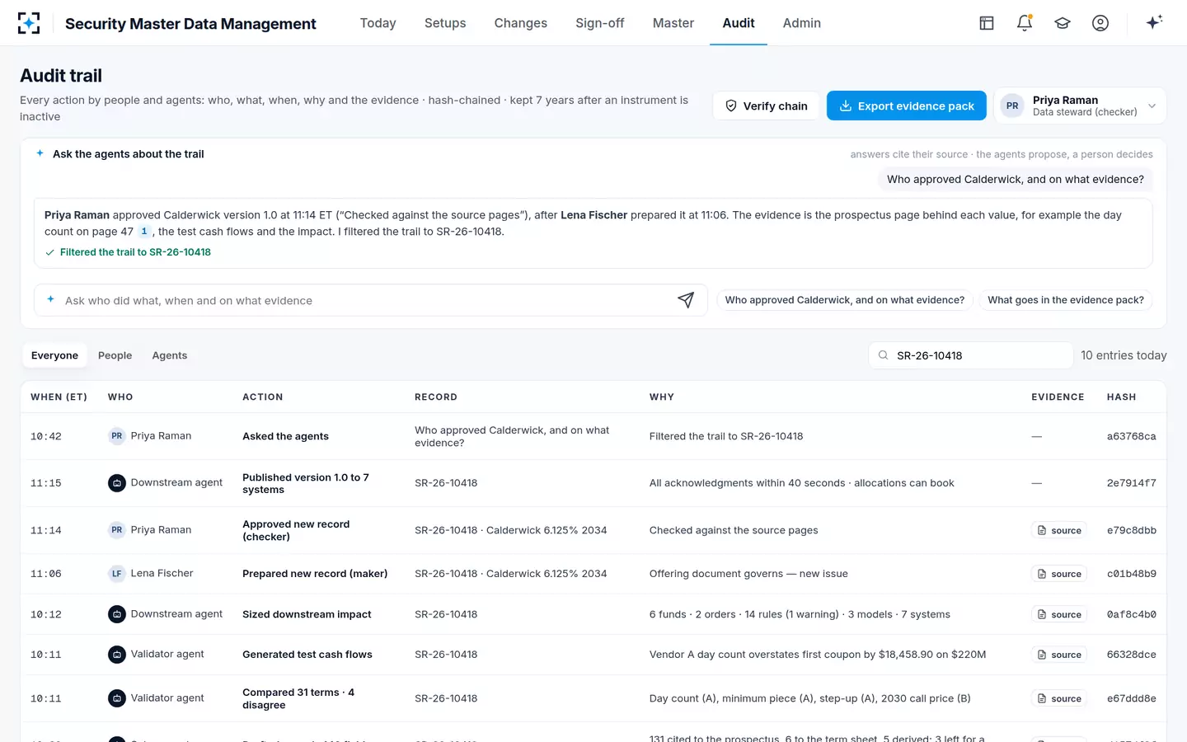This screenshot has height=742, width=1187.
Task: Navigate to the Master tab
Action: (x=673, y=23)
